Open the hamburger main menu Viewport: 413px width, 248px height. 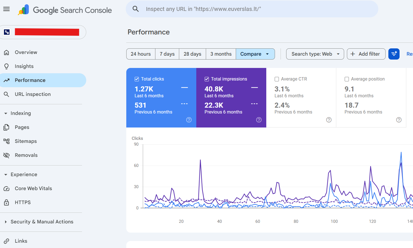(6, 9)
